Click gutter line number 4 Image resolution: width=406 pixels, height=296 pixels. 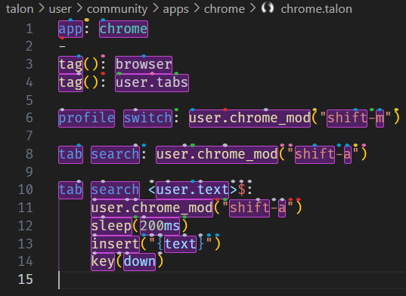(x=29, y=82)
